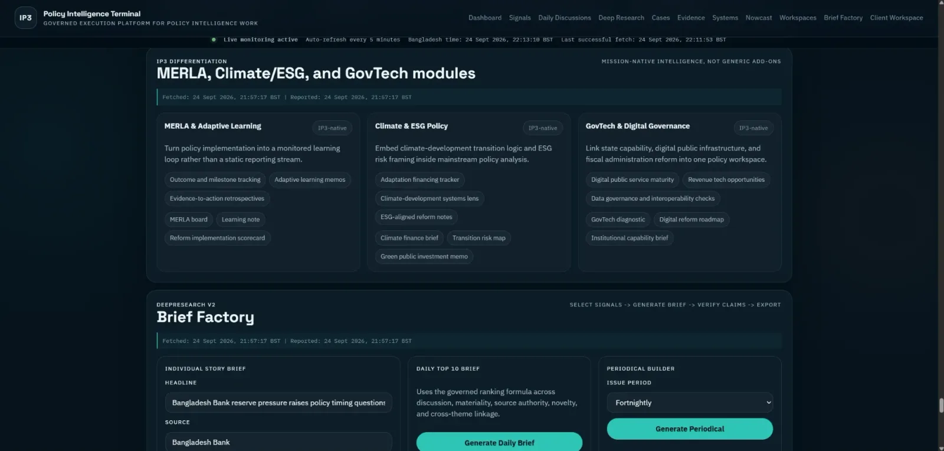Click the MERLA & Adaptive Learning card title
The image size is (944, 451).
[212, 126]
